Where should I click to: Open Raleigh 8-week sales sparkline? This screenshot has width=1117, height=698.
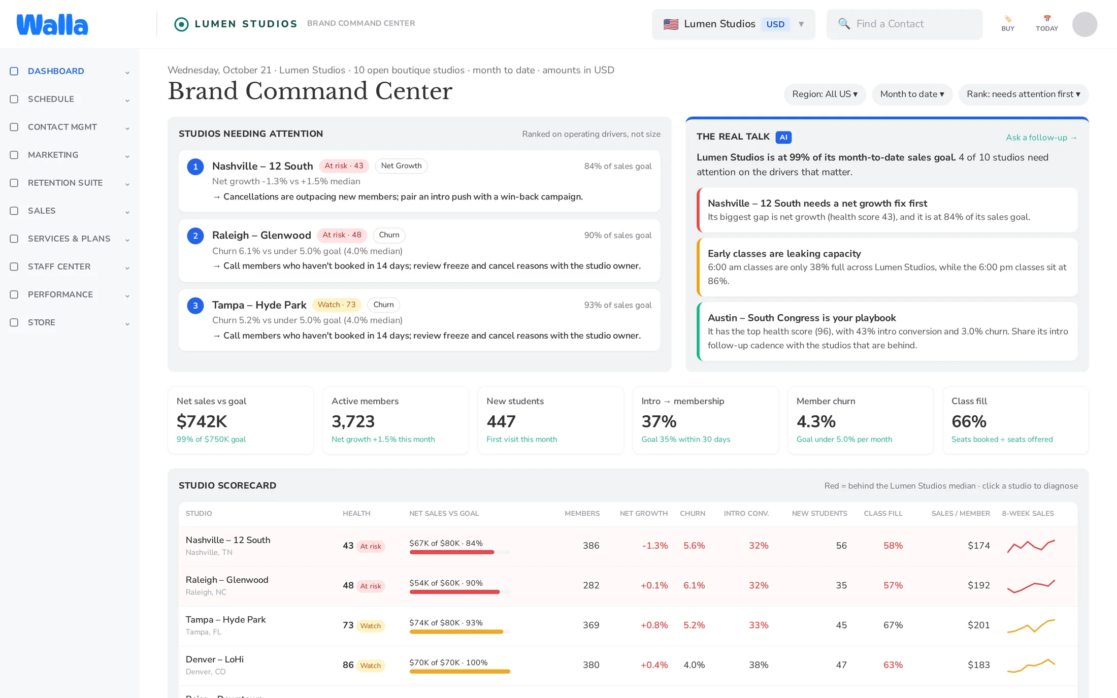click(x=1031, y=586)
